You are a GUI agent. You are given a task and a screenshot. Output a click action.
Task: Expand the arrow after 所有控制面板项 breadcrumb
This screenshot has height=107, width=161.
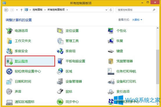coord(67,10)
